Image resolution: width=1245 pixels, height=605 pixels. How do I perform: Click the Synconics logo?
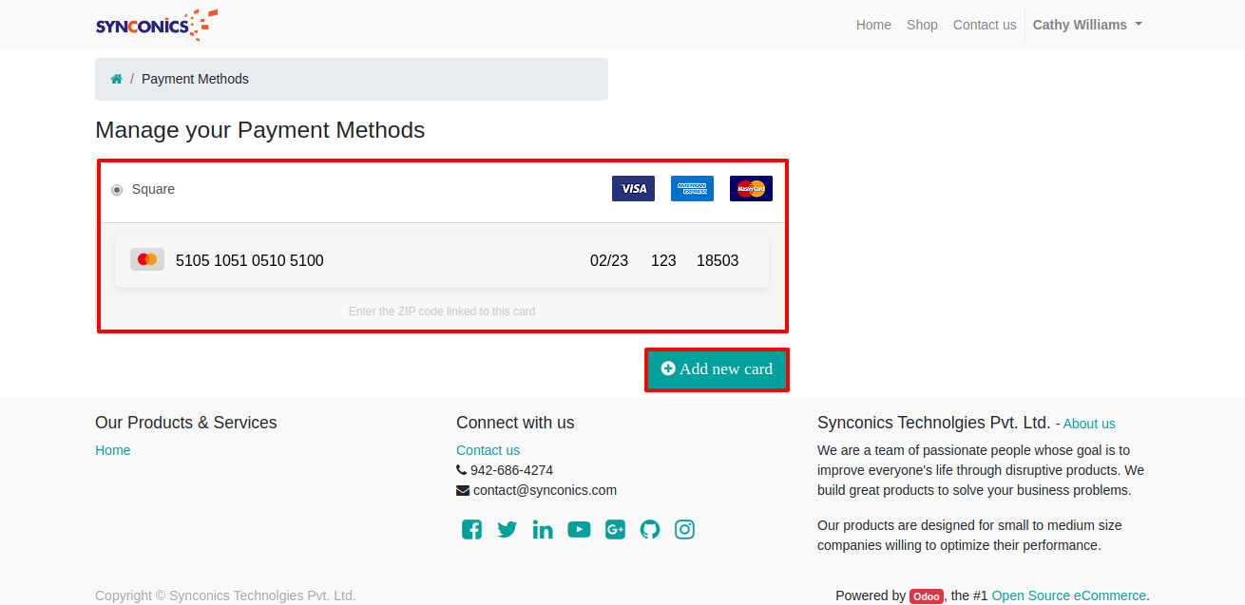pyautogui.click(x=157, y=25)
